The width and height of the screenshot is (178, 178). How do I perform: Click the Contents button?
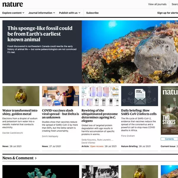pyautogui.click(x=169, y=139)
